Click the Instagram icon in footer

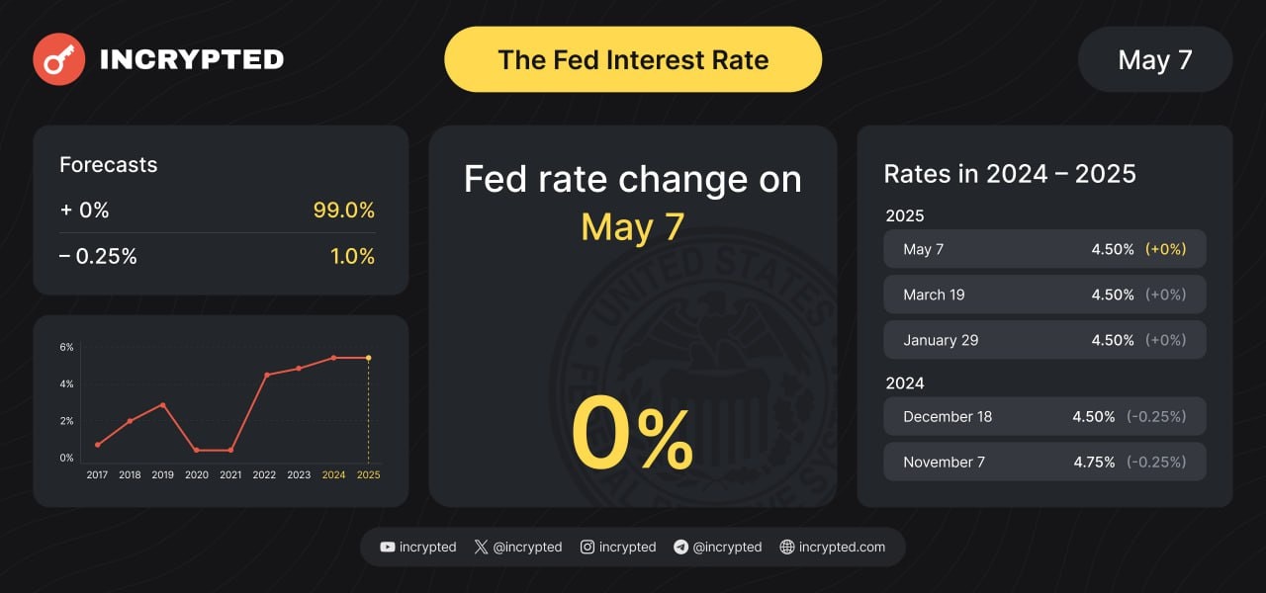pos(588,547)
